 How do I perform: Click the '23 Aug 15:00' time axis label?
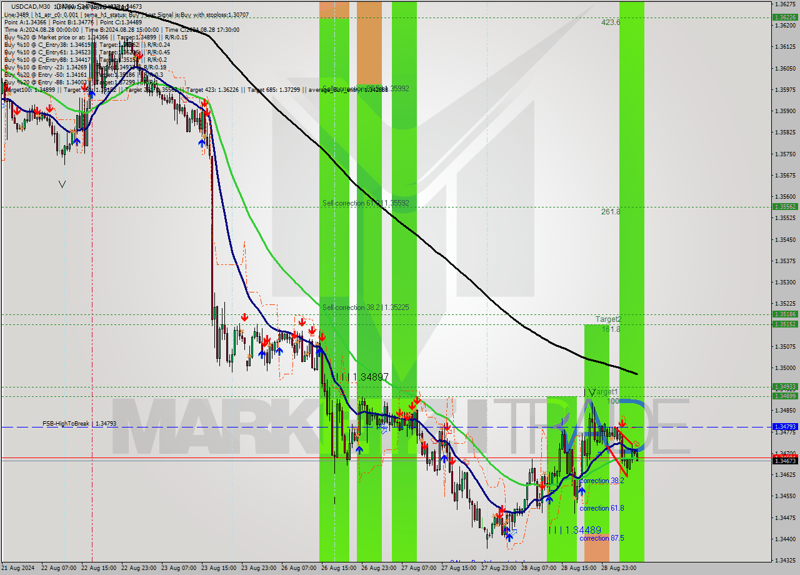(219, 568)
